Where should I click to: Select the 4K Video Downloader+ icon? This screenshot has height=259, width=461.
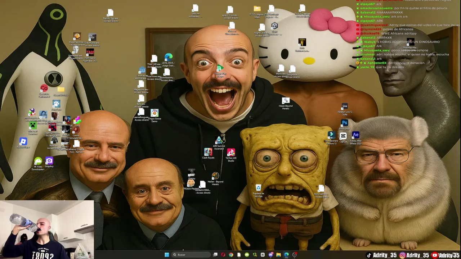click(38, 161)
